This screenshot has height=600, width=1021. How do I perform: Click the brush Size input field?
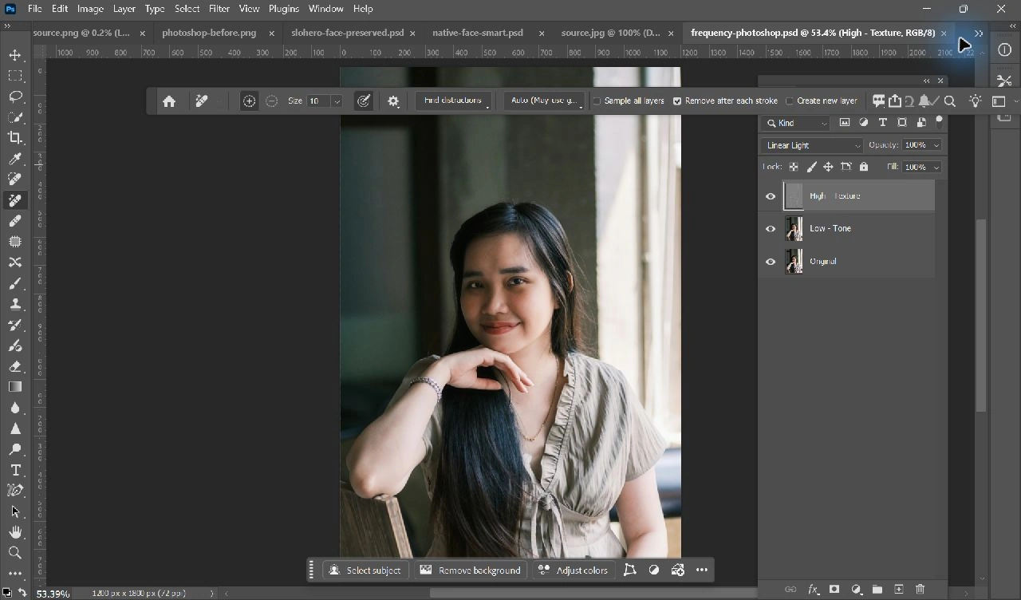pos(317,101)
